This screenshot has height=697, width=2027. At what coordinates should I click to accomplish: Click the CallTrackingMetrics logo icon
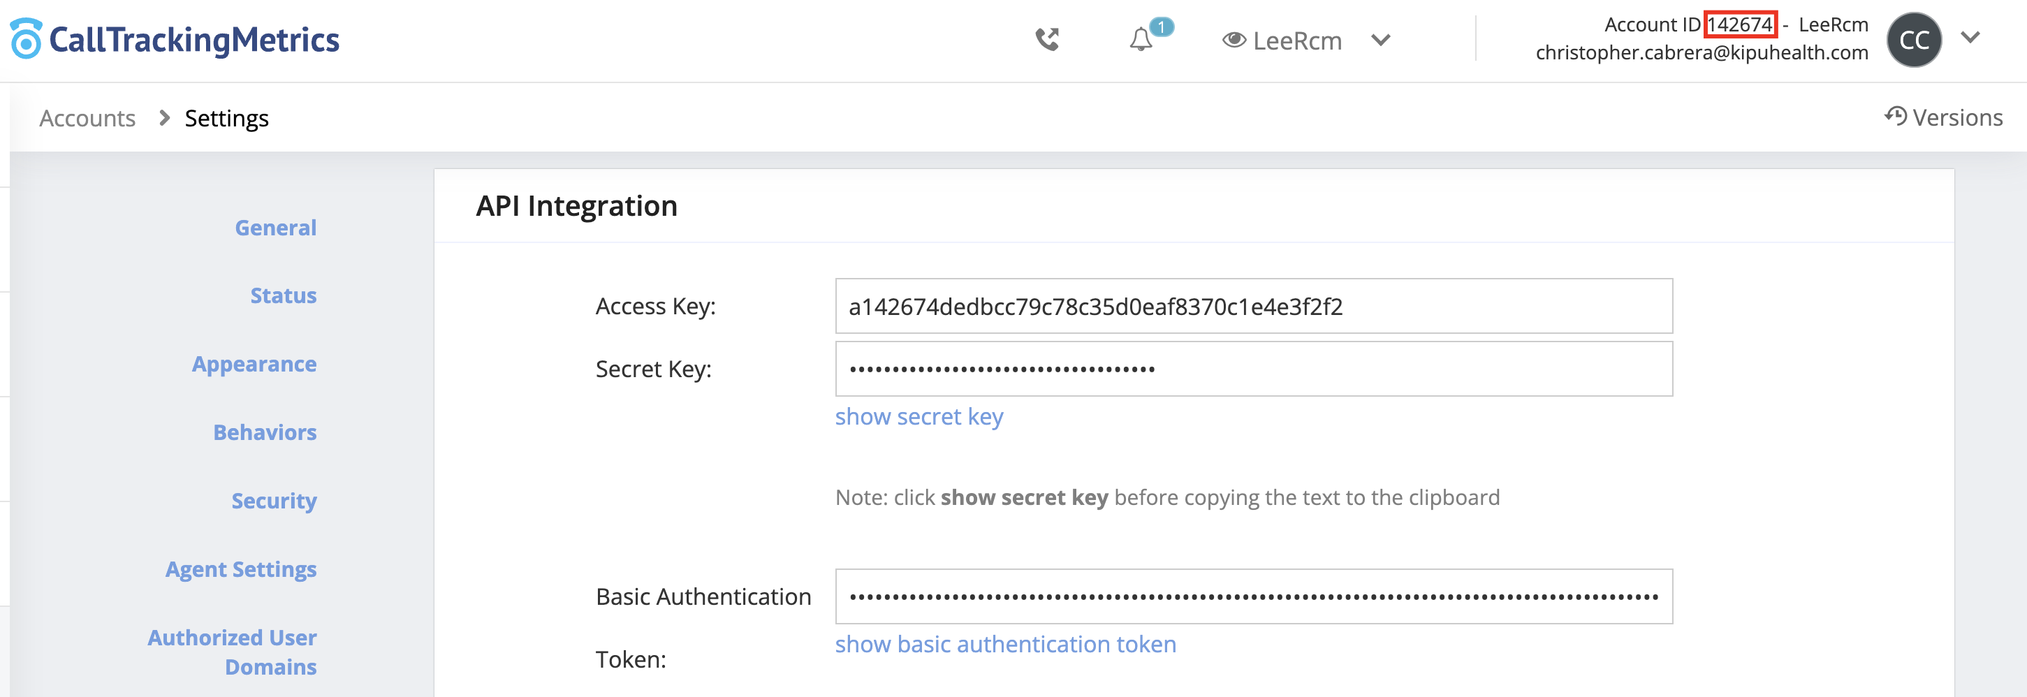coord(26,38)
